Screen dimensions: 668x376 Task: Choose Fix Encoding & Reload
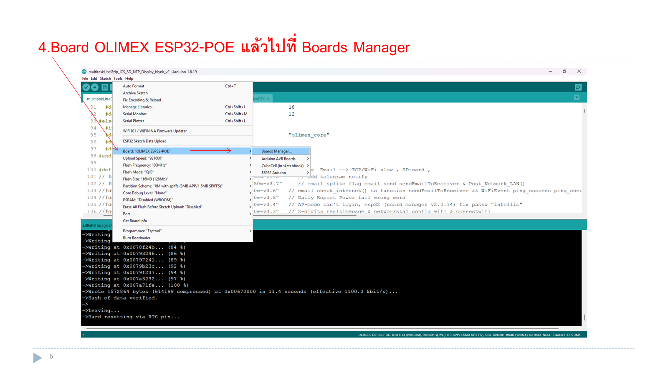pyautogui.click(x=183, y=100)
